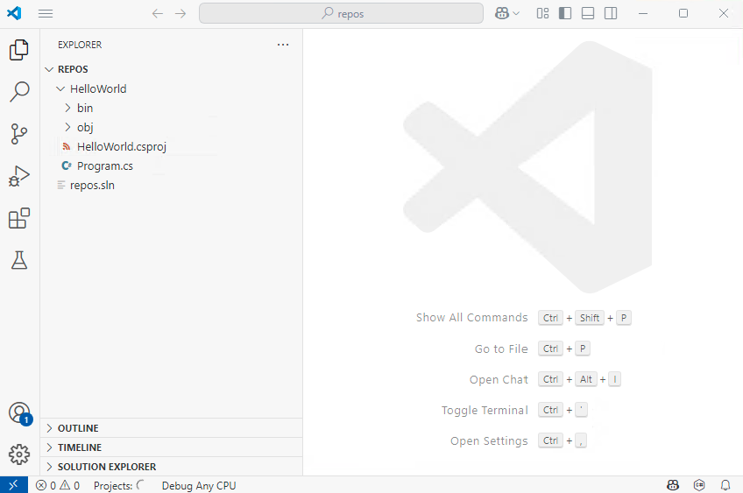Open the notifications bell
This screenshot has height=493, width=743.
725,485
